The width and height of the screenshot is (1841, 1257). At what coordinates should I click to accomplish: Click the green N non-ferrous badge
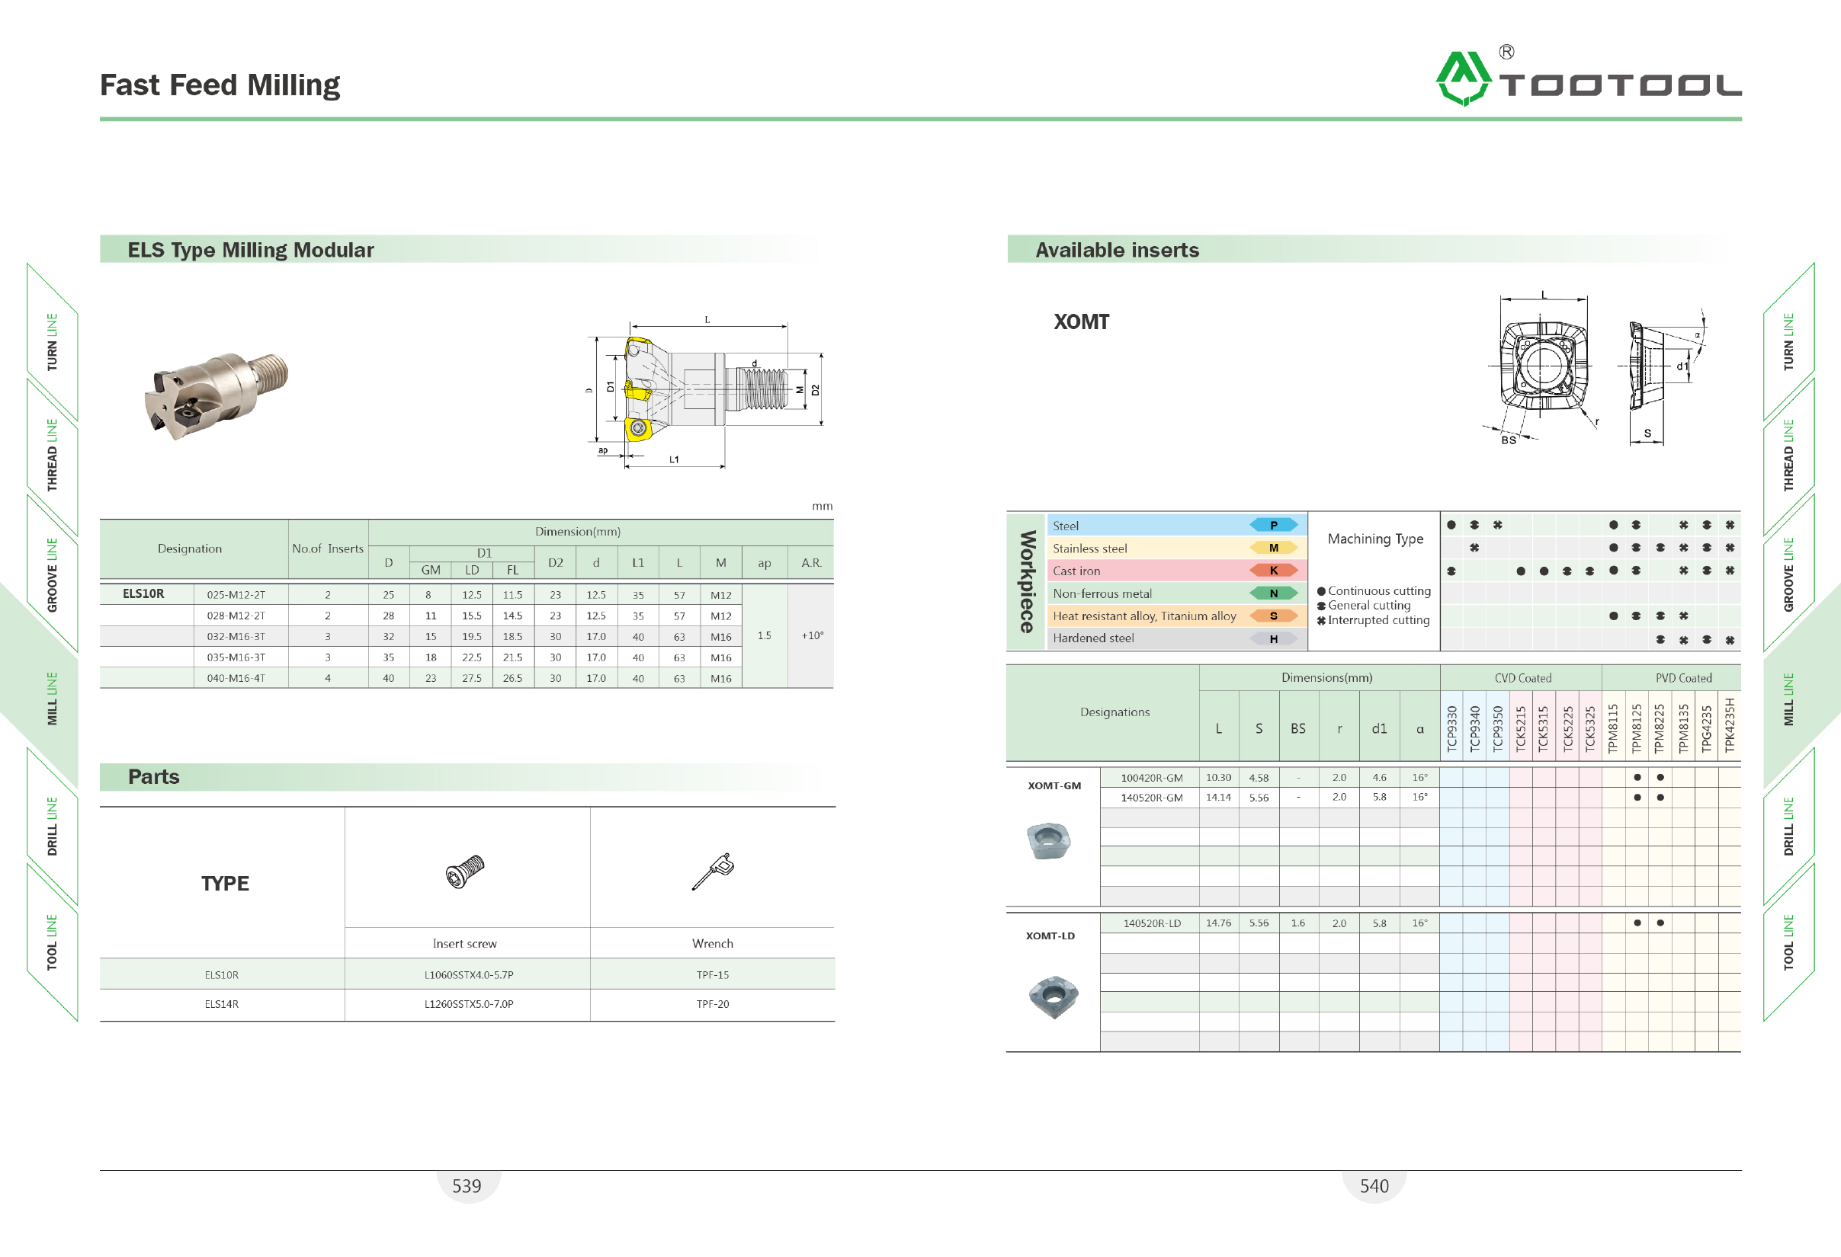point(1273,593)
